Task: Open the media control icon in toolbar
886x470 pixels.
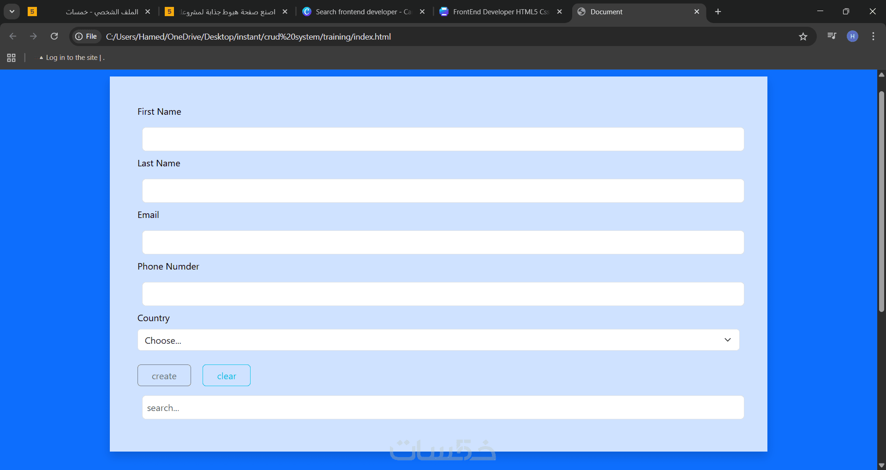Action: point(832,36)
